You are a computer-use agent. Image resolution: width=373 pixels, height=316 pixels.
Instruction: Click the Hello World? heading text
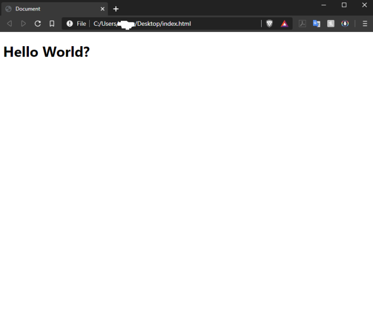tap(47, 51)
